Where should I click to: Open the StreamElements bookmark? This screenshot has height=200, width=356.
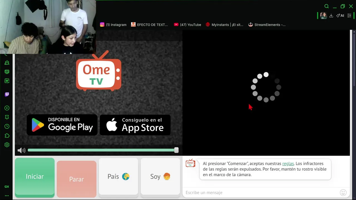click(267, 25)
